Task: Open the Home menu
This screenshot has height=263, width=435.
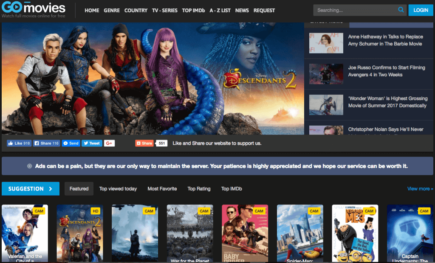Action: pyautogui.click(x=92, y=11)
